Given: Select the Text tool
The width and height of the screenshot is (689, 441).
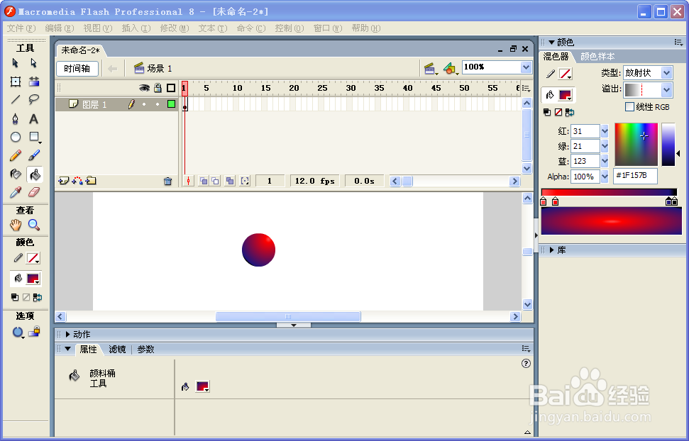Looking at the screenshot, I should tap(34, 118).
